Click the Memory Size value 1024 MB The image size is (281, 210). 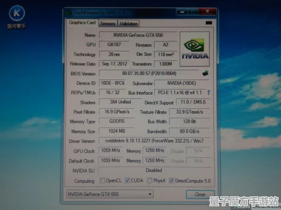[116, 131]
